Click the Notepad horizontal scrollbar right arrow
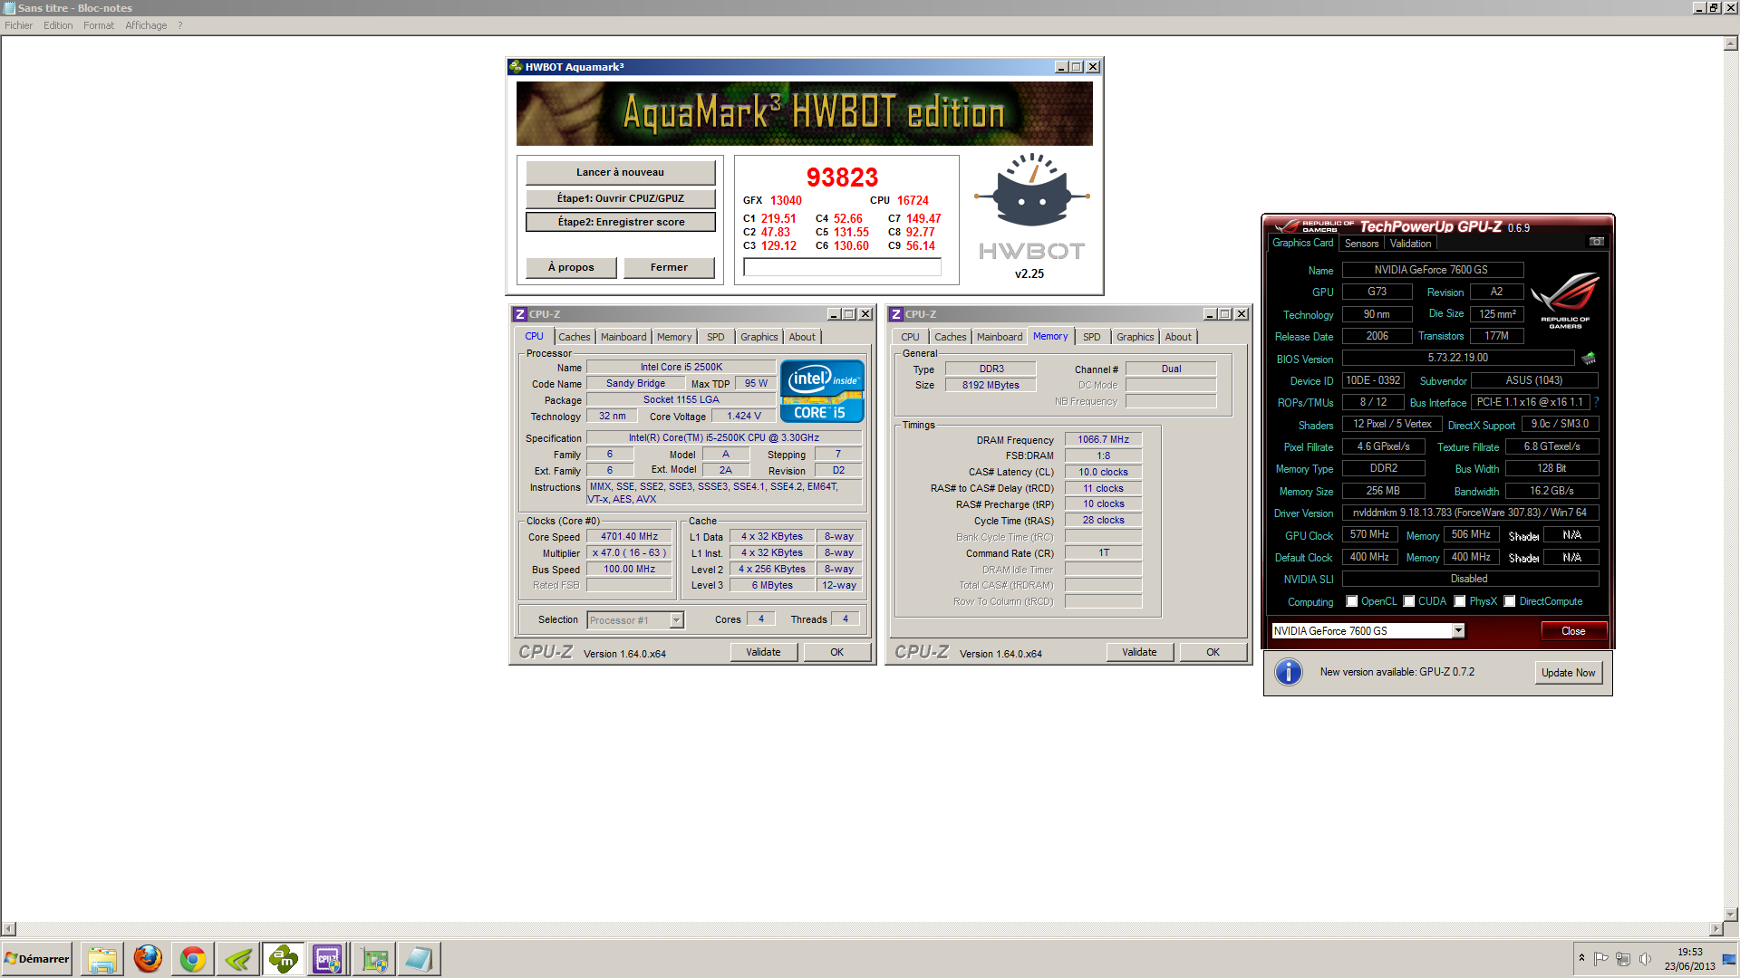 [x=1716, y=929]
